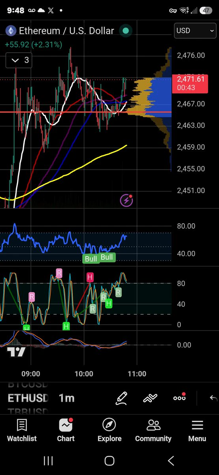Tap the 2,476.00 price axis label
This screenshot has height=475, width=219.
(191, 55)
